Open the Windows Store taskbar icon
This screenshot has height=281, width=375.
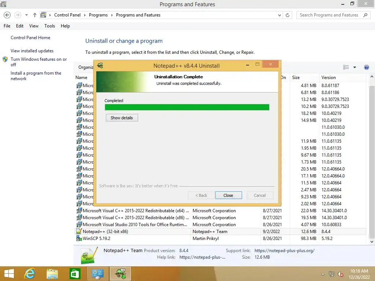[x=75, y=274]
